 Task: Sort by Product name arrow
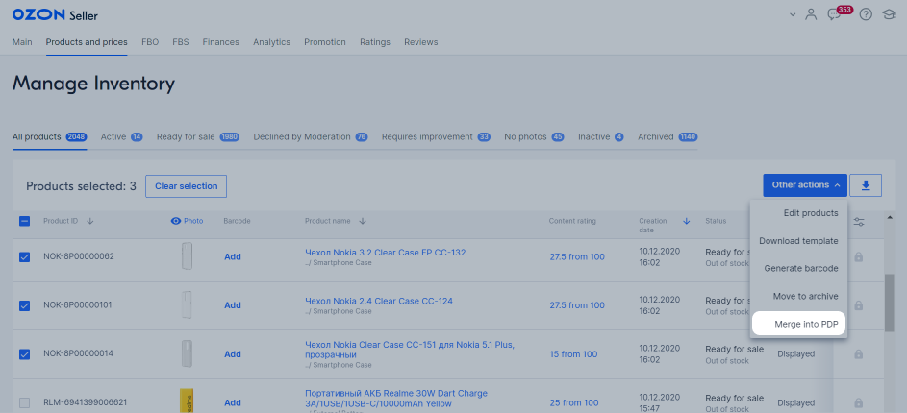pos(362,221)
